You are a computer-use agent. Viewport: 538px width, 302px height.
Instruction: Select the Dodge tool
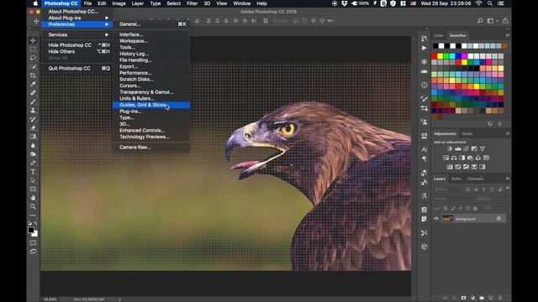pos(33,154)
